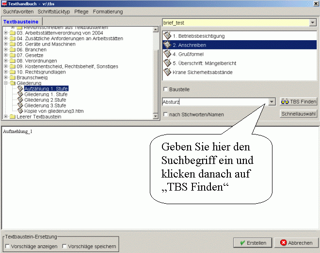The height and width of the screenshot is (253, 320).
Task: Click folder icon of 07. Gesetze
Action: (13, 55)
